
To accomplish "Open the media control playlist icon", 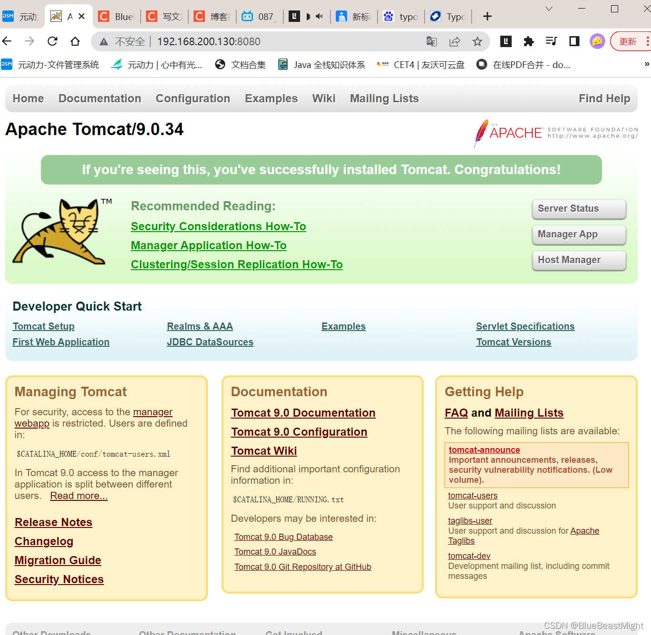I will point(552,41).
